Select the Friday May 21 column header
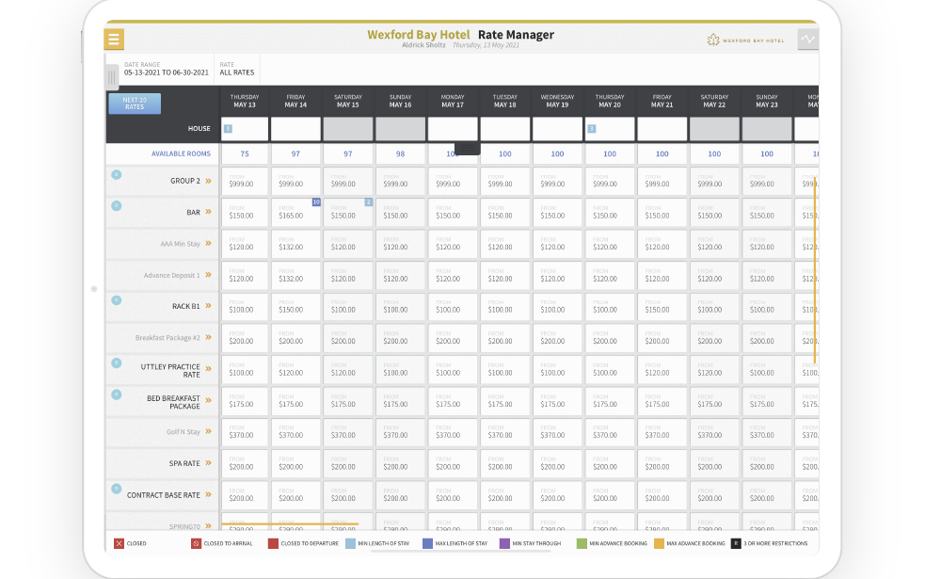The image size is (925, 579). point(662,101)
